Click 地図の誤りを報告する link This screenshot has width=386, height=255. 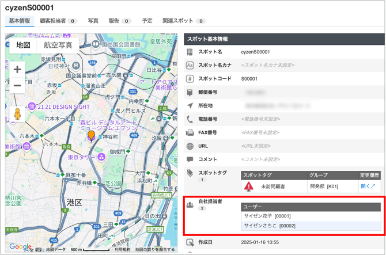click(155, 249)
